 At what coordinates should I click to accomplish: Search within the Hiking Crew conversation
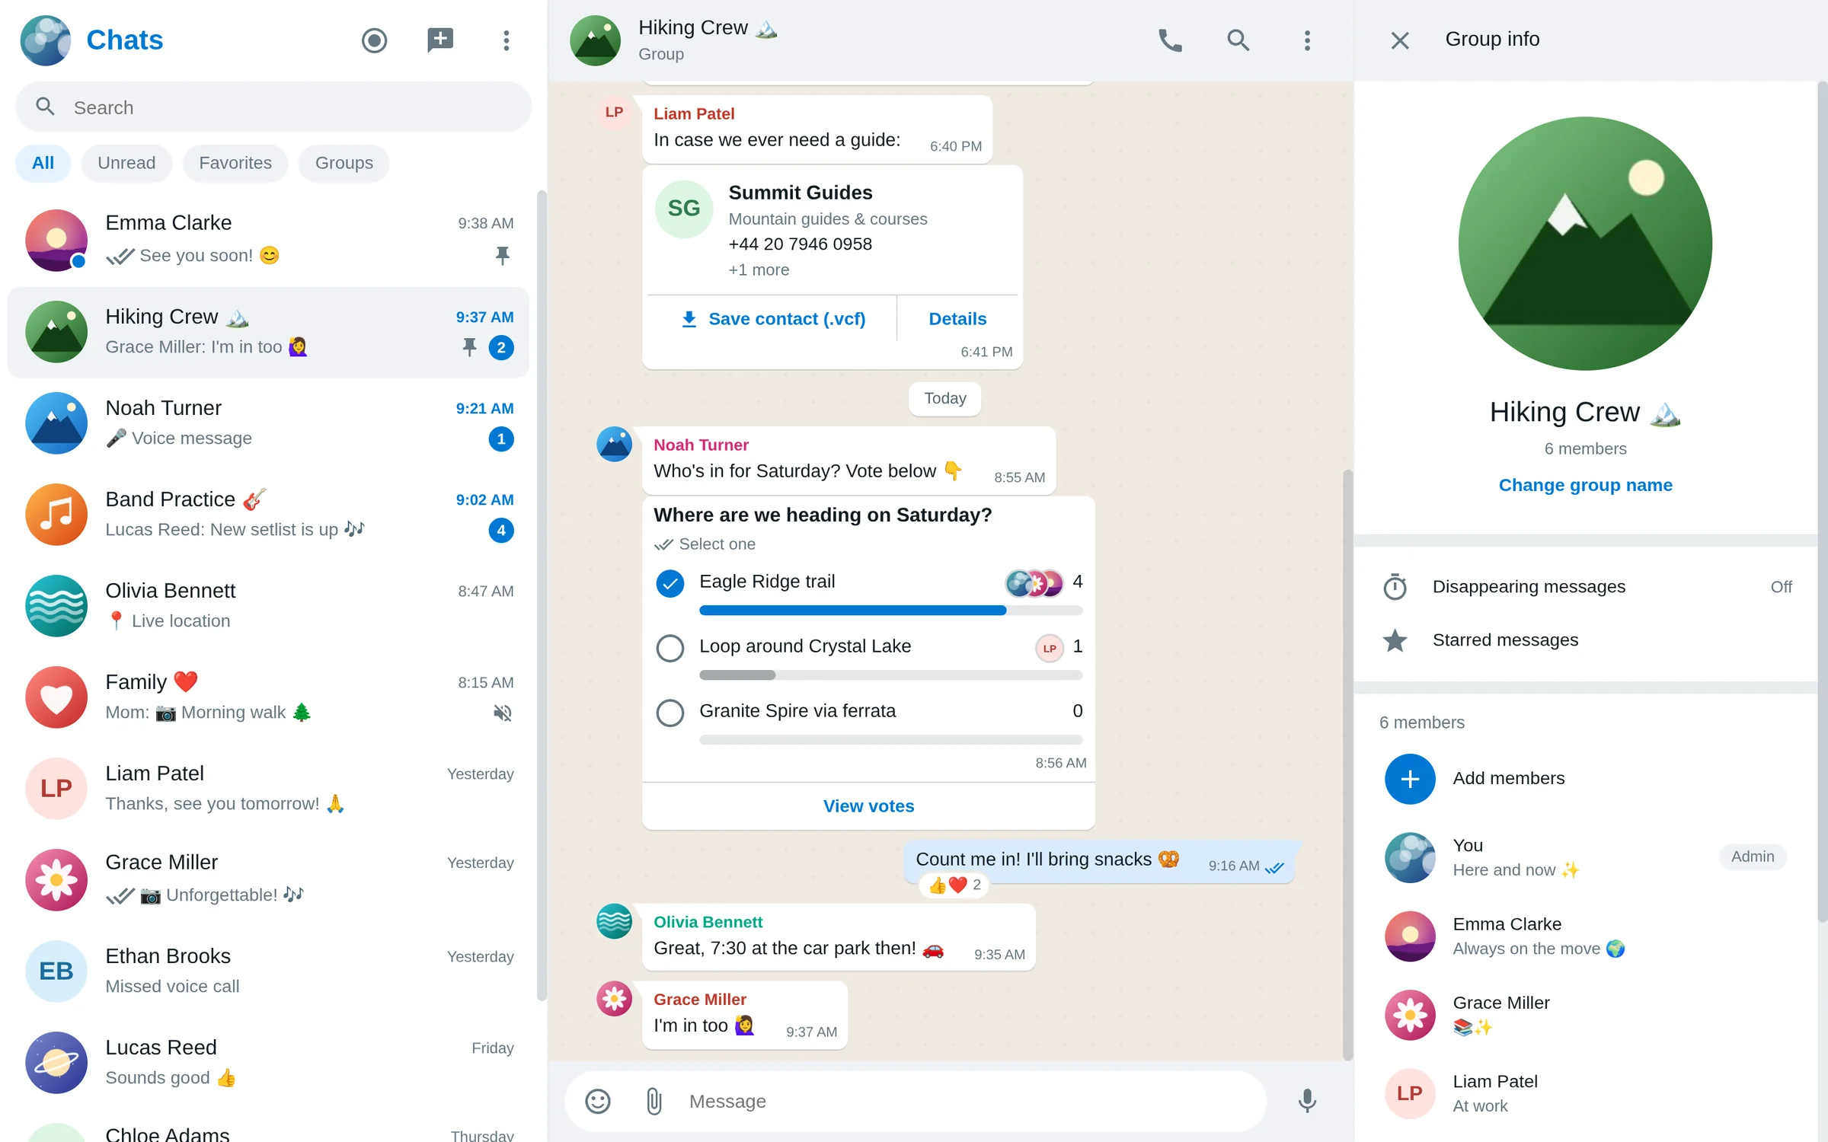1238,40
